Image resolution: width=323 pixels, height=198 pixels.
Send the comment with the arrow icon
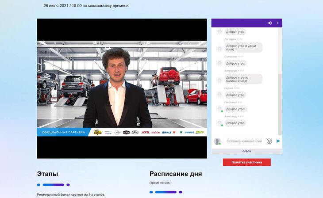(x=278, y=141)
